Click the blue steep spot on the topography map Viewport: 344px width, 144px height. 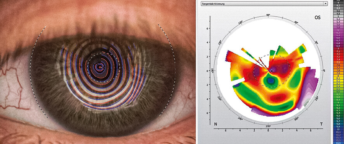point(271,81)
